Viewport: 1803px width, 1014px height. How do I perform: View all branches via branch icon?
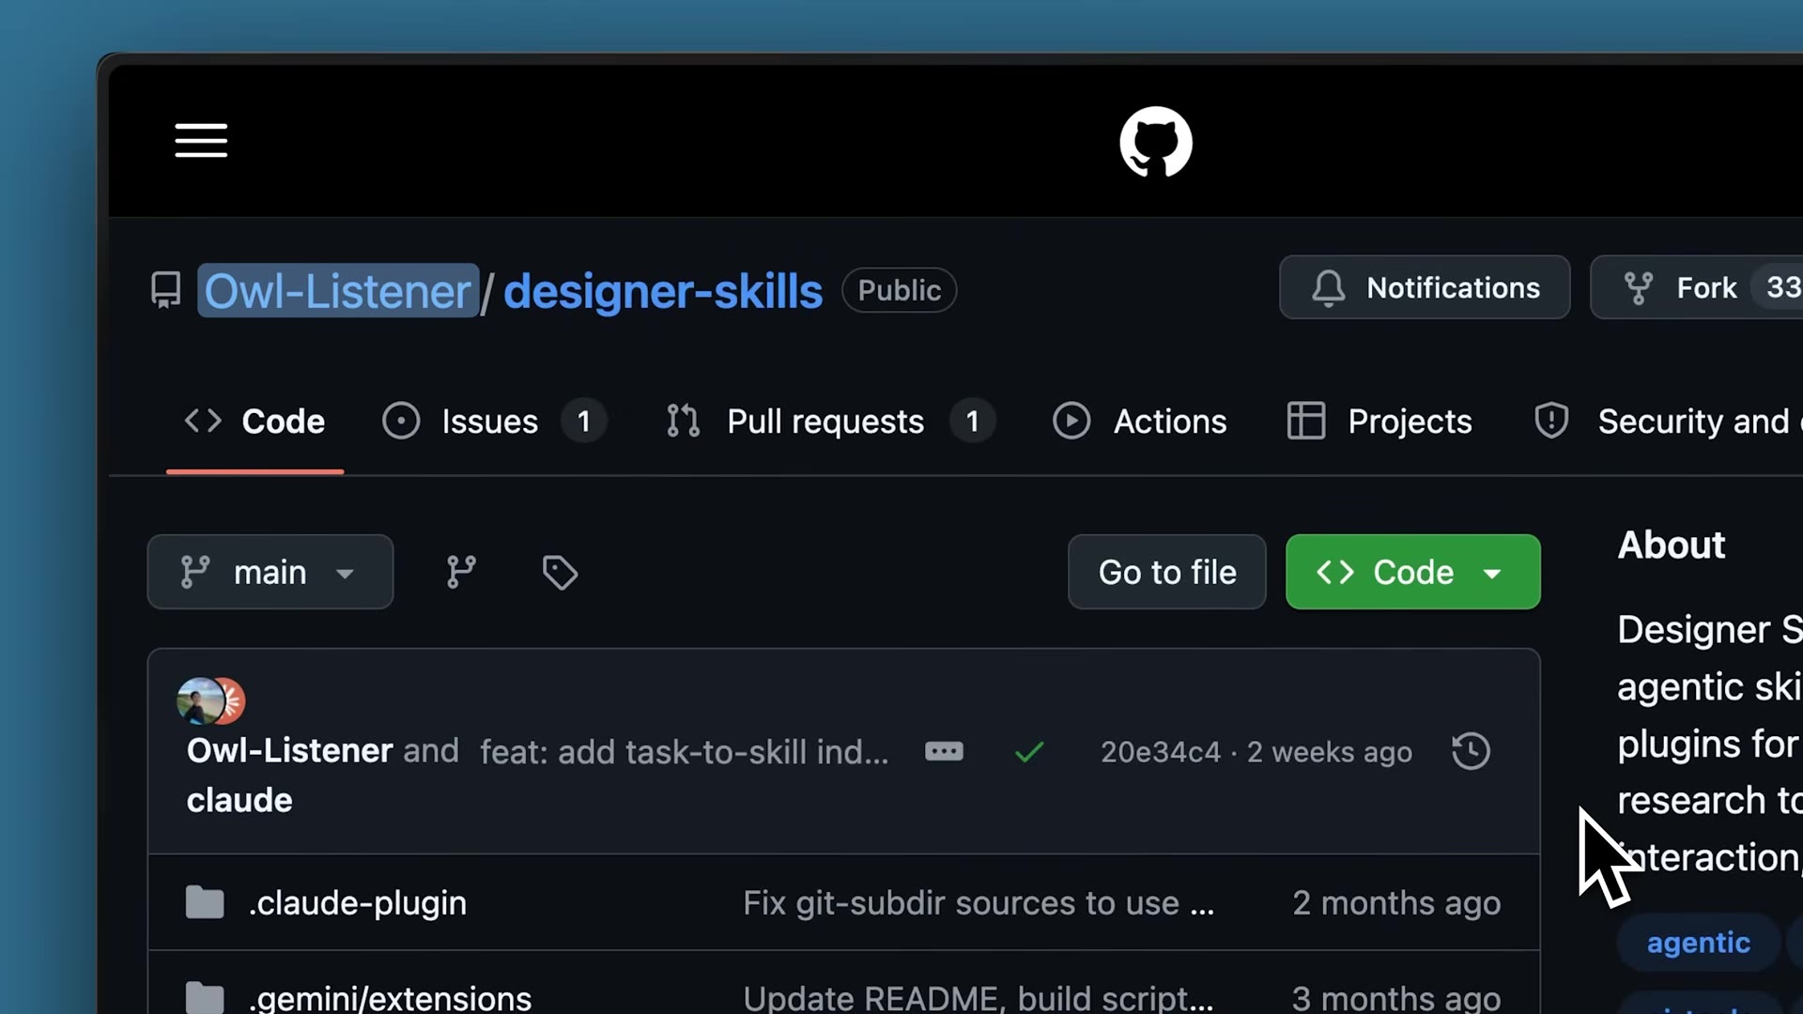click(x=461, y=572)
